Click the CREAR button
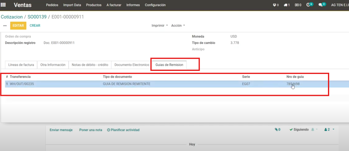Screen dimensions: 349x151 35,26
